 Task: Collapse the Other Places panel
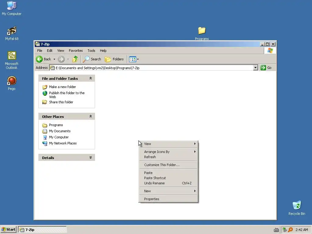click(x=90, y=116)
